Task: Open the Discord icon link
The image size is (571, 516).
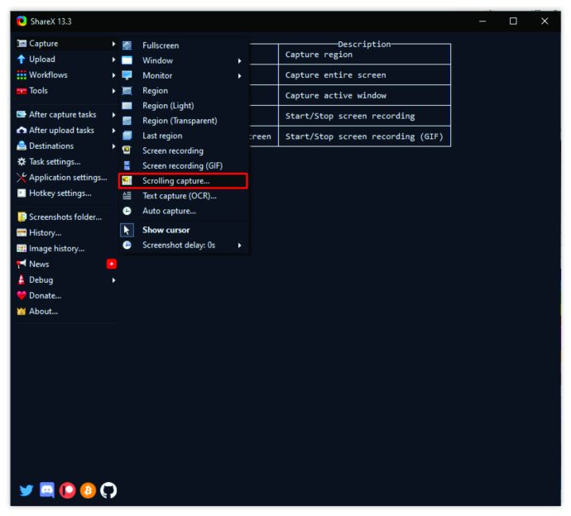Action: 47,490
